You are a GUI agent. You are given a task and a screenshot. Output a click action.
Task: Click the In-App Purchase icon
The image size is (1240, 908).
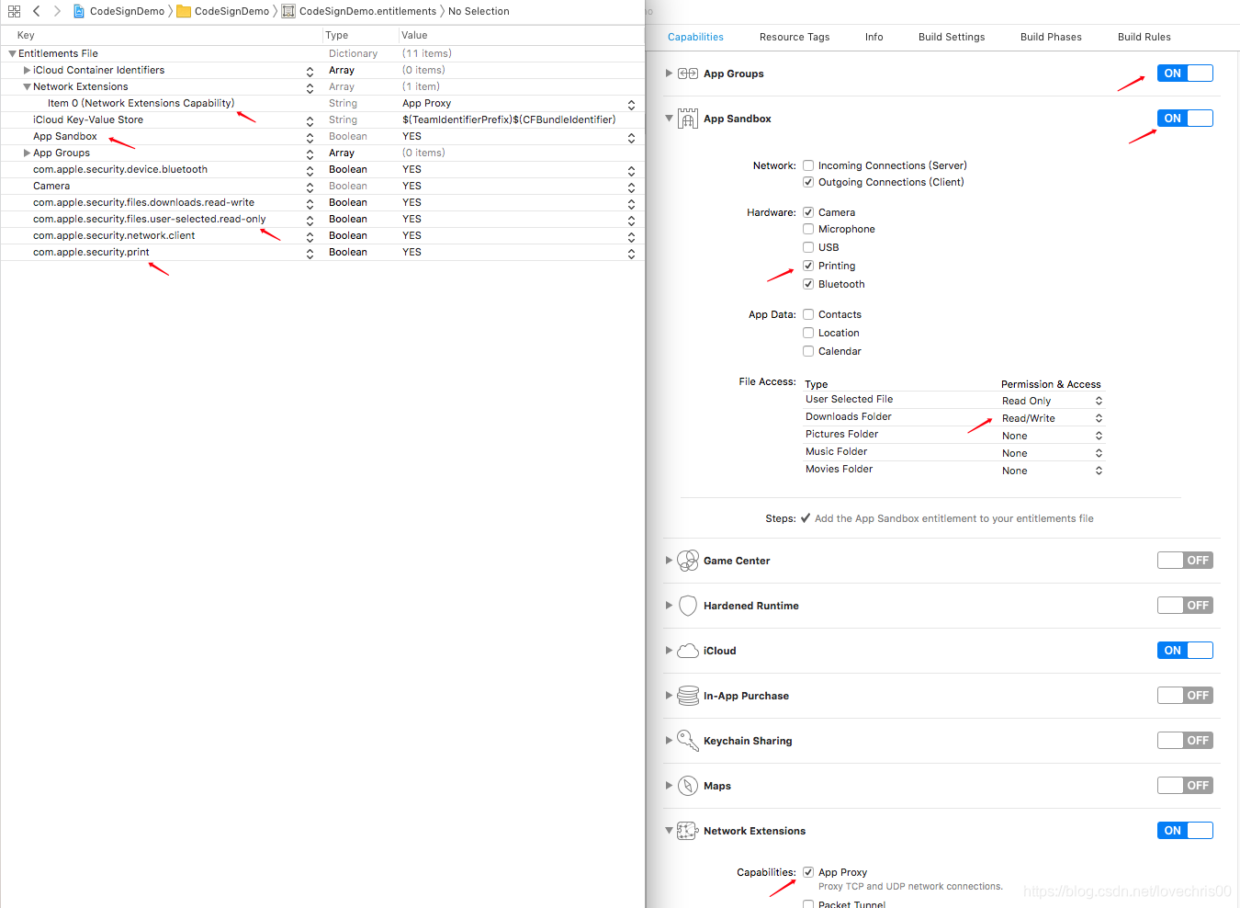coord(687,695)
